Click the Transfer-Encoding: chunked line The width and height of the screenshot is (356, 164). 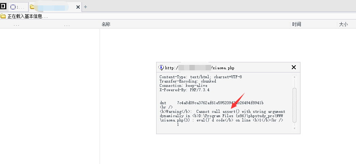click(x=188, y=81)
